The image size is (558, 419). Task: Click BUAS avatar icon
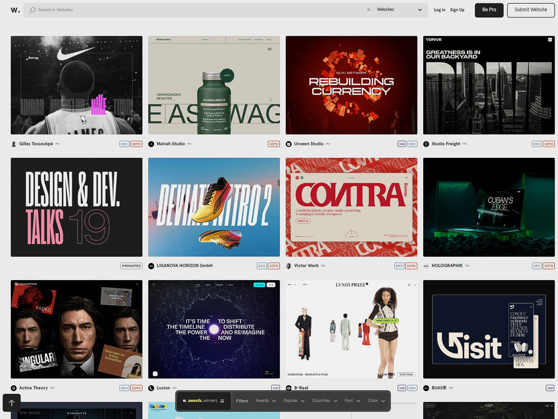click(426, 388)
